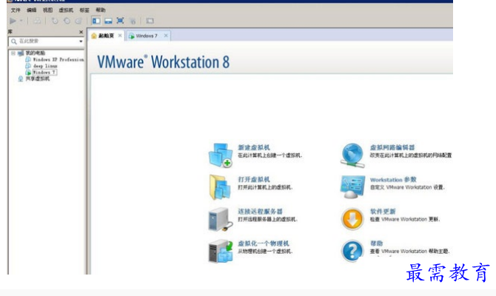Switch to the Windows 7 tab
The width and height of the screenshot is (496, 296).
(x=147, y=36)
